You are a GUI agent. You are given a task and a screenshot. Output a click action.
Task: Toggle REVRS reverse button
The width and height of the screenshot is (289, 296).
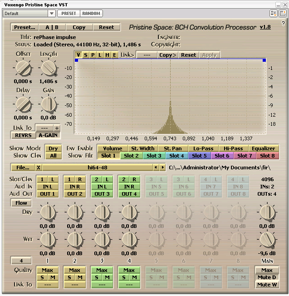click(23, 135)
